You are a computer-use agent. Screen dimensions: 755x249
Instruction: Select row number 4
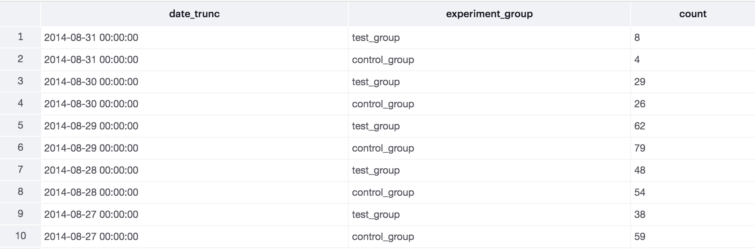[x=21, y=104]
